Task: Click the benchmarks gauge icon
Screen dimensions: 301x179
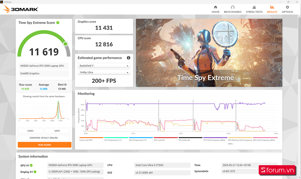Action: [233, 7]
